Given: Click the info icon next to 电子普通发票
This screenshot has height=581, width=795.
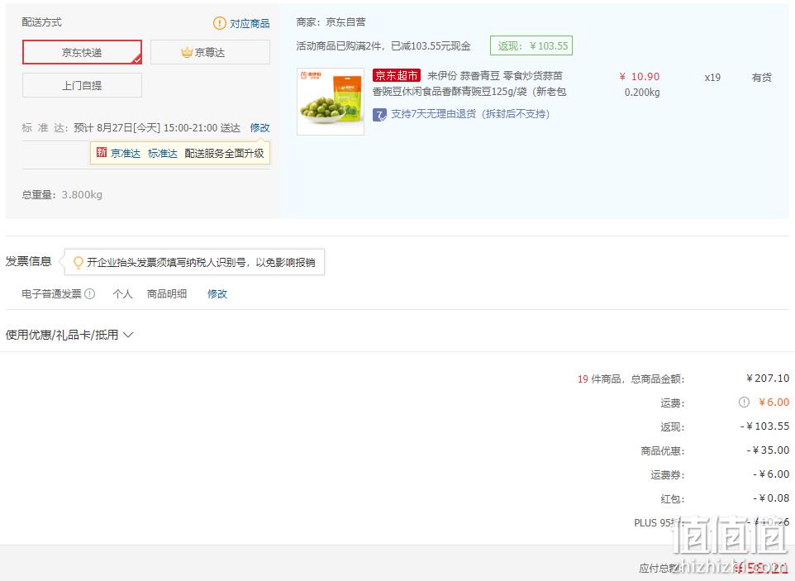Looking at the screenshot, I should pyautogui.click(x=90, y=293).
